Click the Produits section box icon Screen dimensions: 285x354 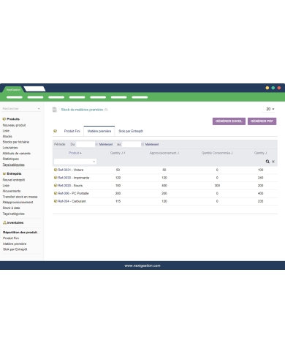(4, 119)
